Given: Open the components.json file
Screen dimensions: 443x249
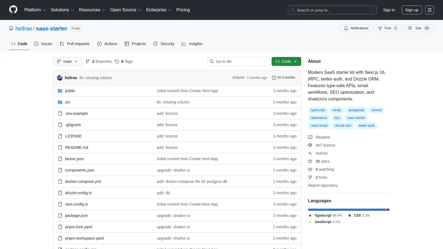Looking at the screenshot, I should (x=80, y=170).
